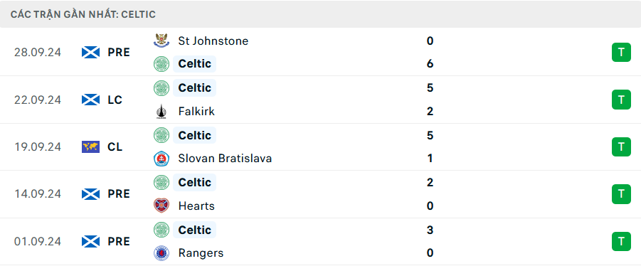Click the win badge for the Falkirk match

click(x=621, y=100)
